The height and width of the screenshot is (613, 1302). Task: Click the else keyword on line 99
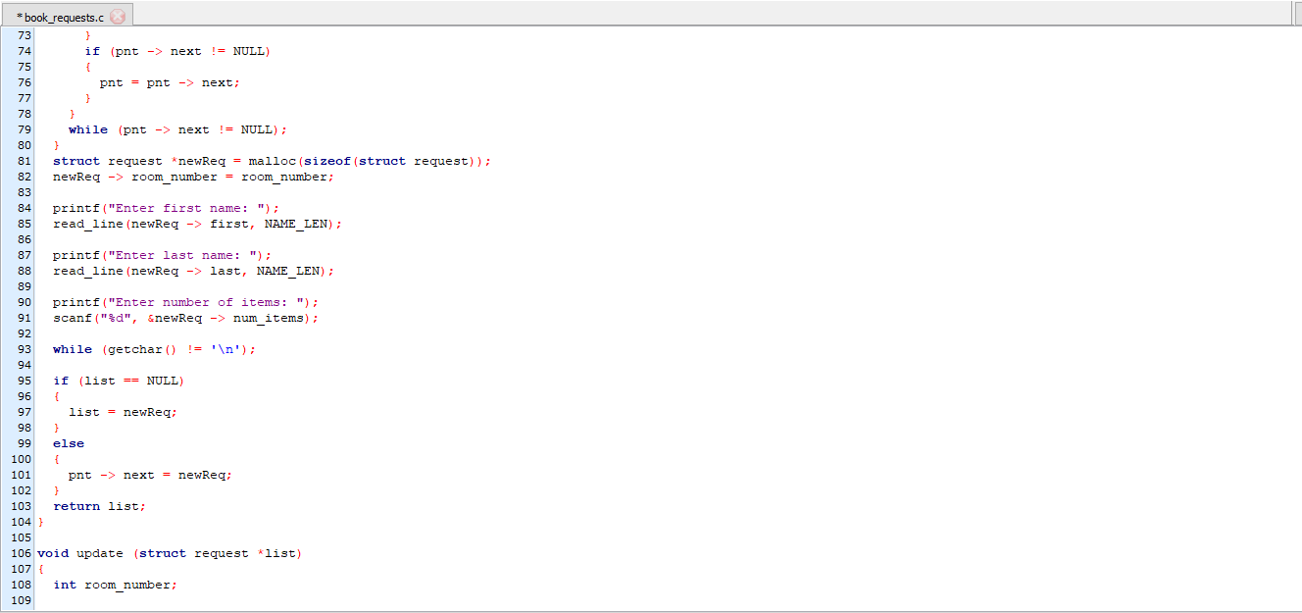[69, 443]
